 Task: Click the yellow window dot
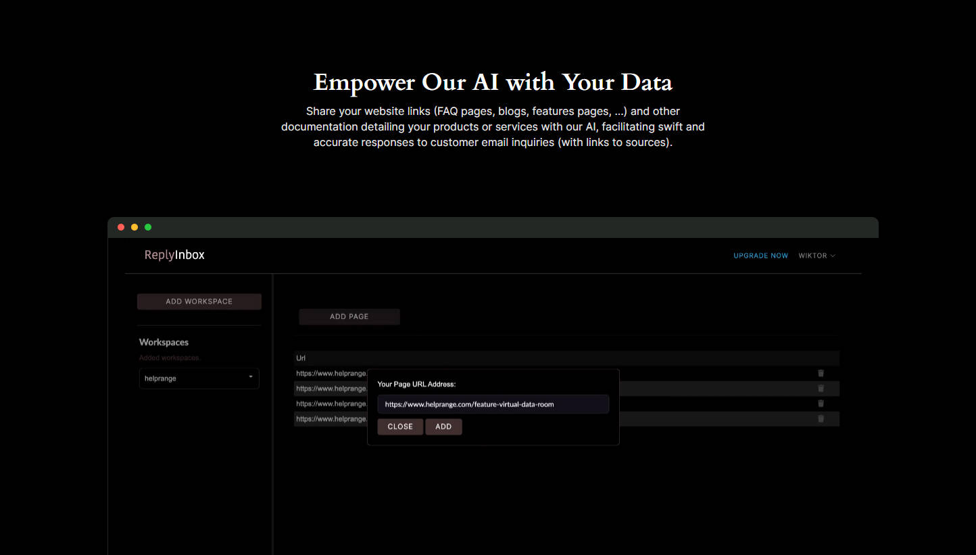(135, 227)
